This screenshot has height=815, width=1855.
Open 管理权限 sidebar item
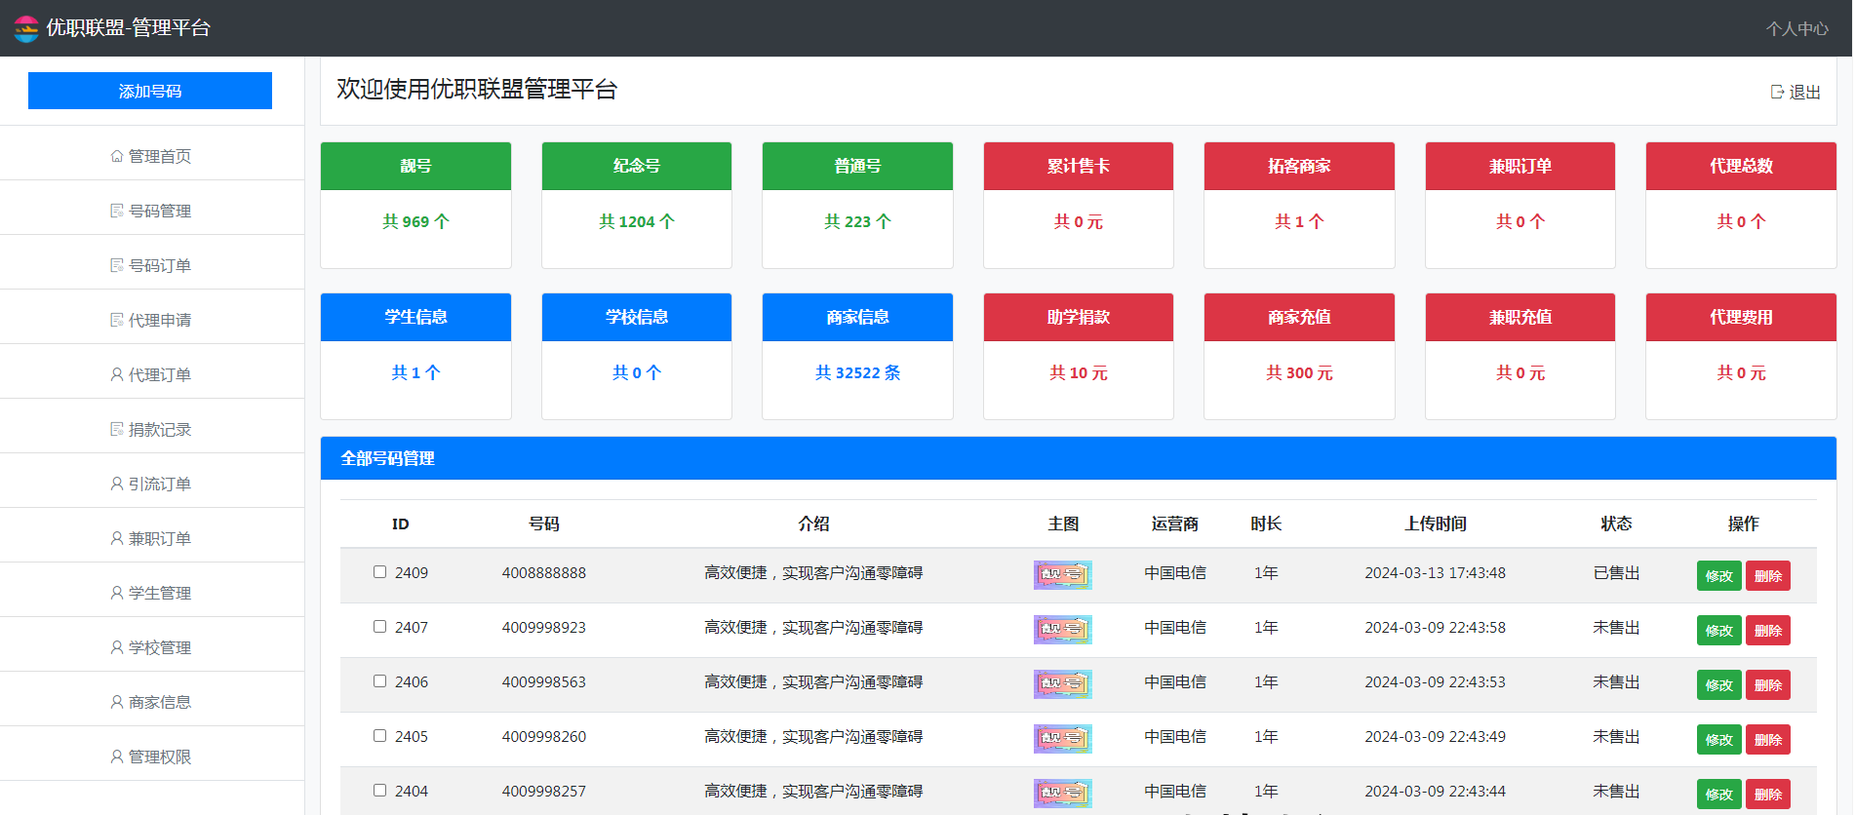point(151,757)
